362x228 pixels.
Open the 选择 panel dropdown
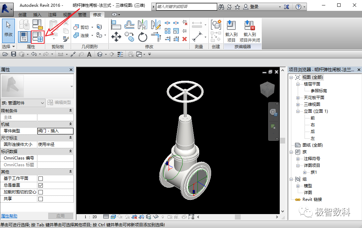point(8,46)
